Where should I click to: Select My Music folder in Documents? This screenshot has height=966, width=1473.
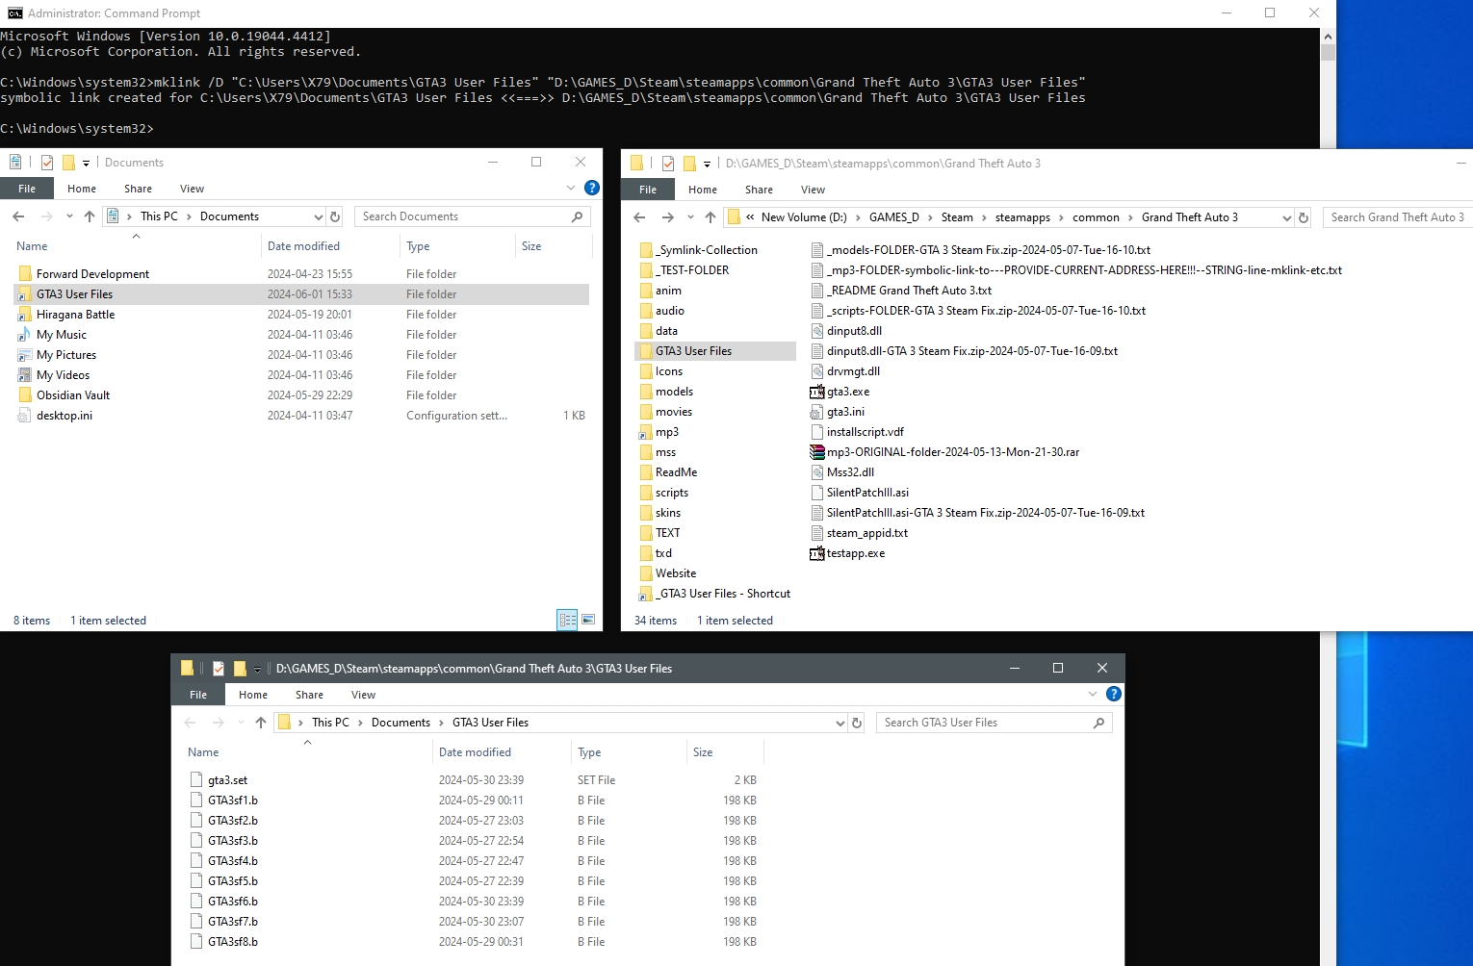click(x=53, y=335)
